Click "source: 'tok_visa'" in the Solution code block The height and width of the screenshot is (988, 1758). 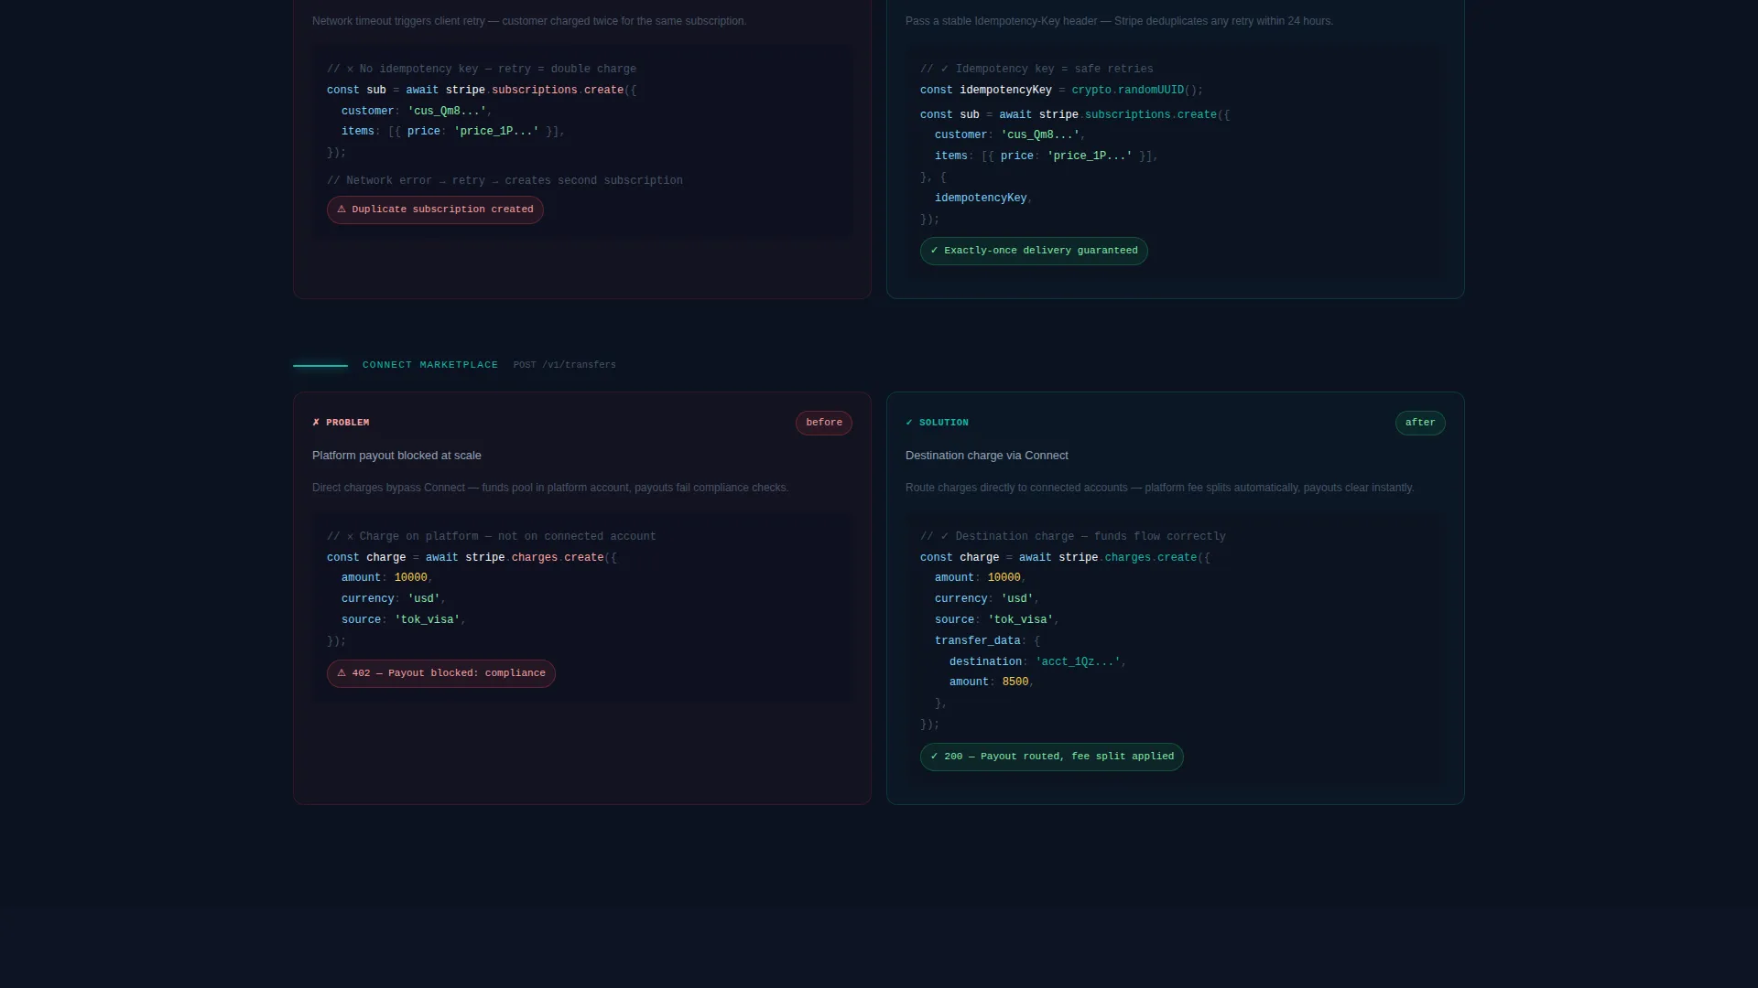[996, 620]
